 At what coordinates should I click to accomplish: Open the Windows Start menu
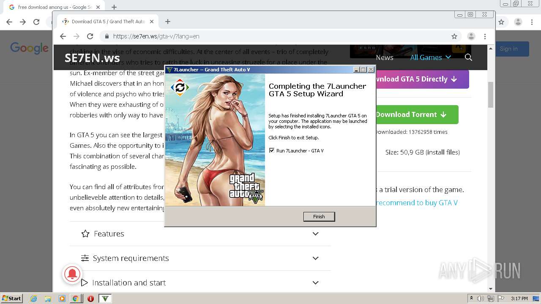tap(12, 298)
